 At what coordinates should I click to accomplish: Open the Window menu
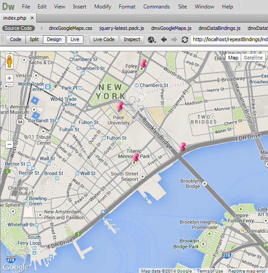205,7
